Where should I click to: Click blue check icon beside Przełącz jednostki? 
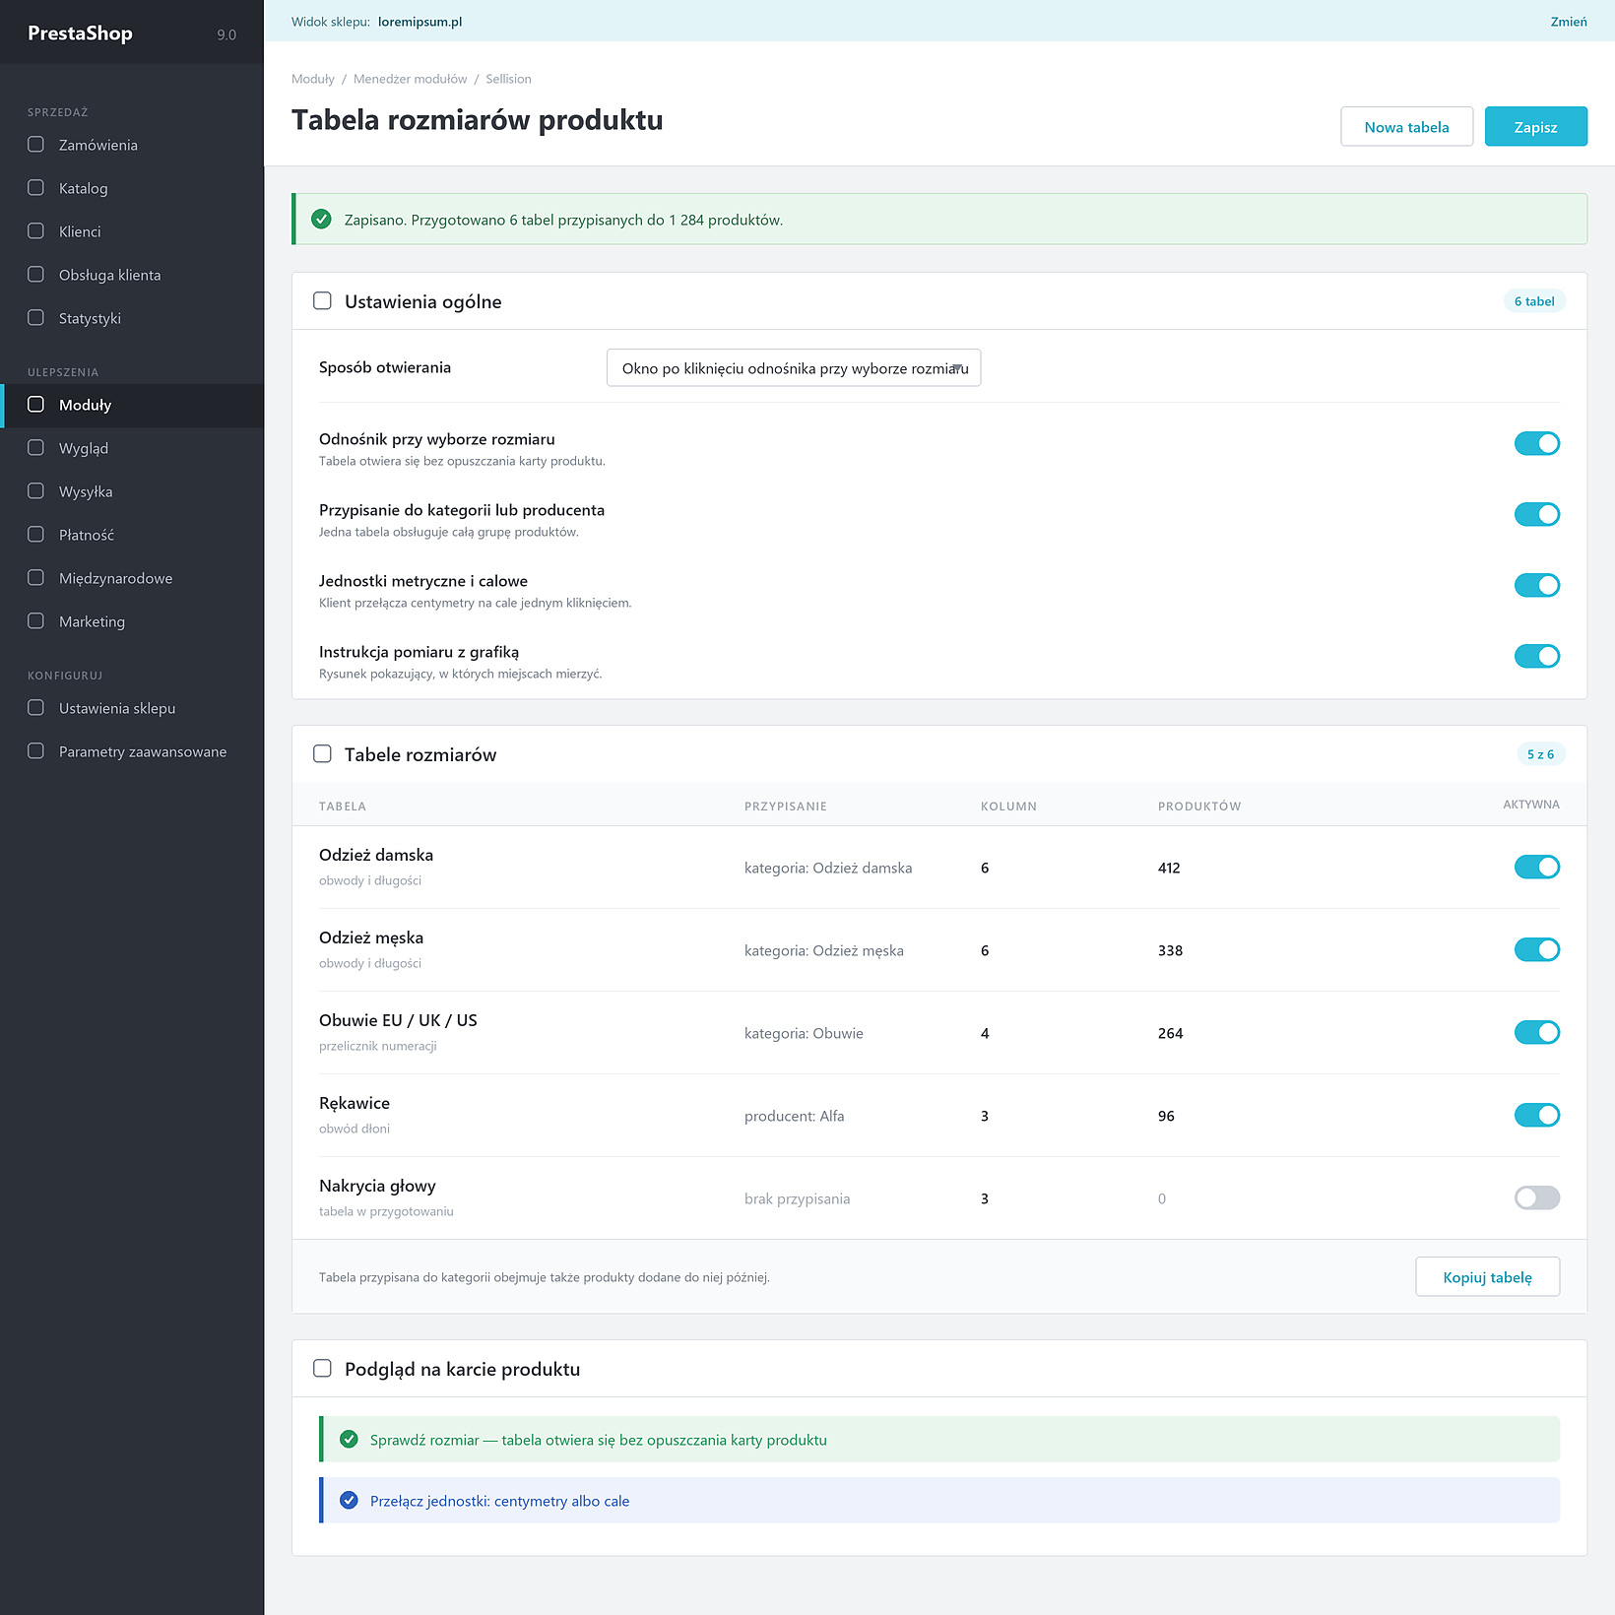[x=349, y=1501]
